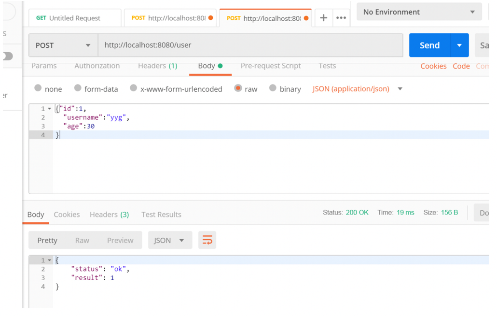
Task: Open the response Headers (3) tab
Action: [x=110, y=215]
